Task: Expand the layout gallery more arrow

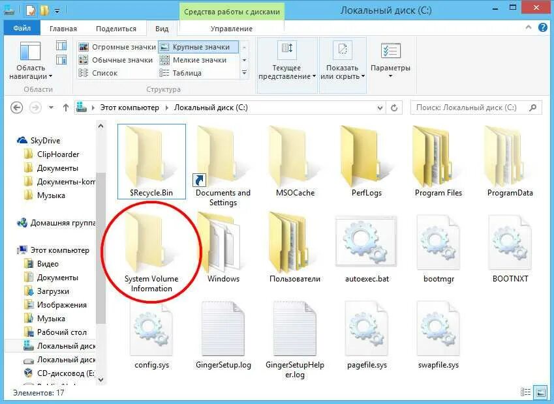Action: click(x=244, y=73)
